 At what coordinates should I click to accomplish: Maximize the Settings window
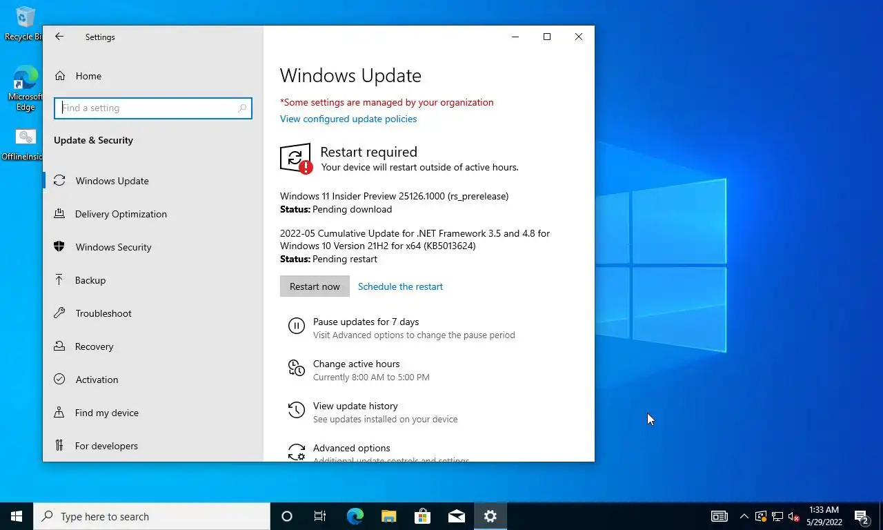(547, 37)
